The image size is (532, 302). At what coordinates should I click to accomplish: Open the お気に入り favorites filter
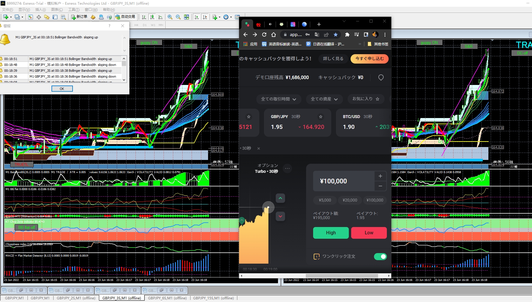coord(366,99)
